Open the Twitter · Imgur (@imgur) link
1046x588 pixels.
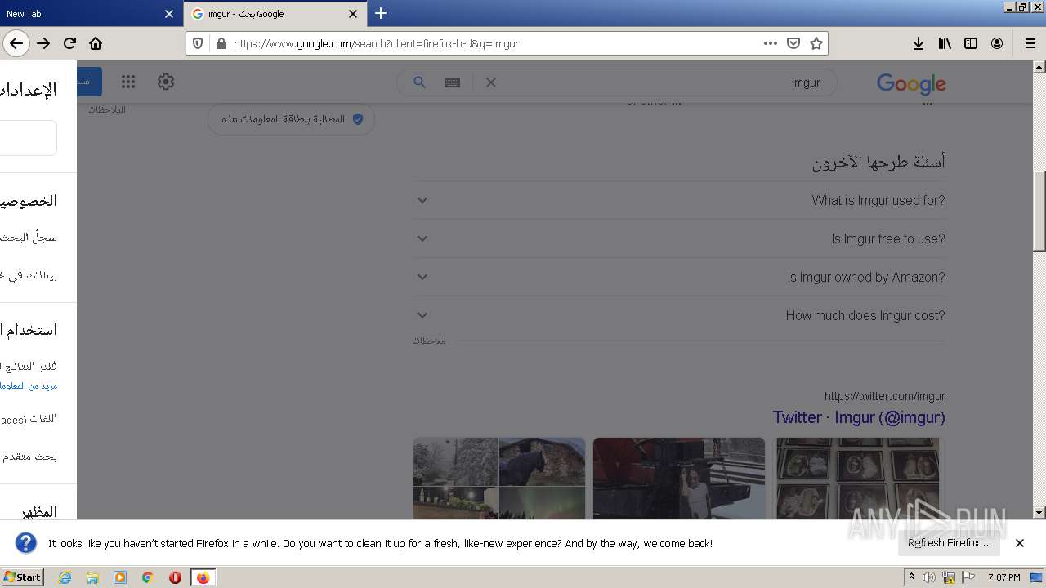point(859,417)
